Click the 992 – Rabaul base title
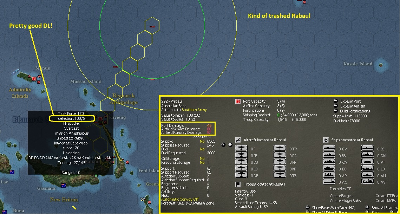The width and height of the screenshot is (400, 214). point(172,102)
